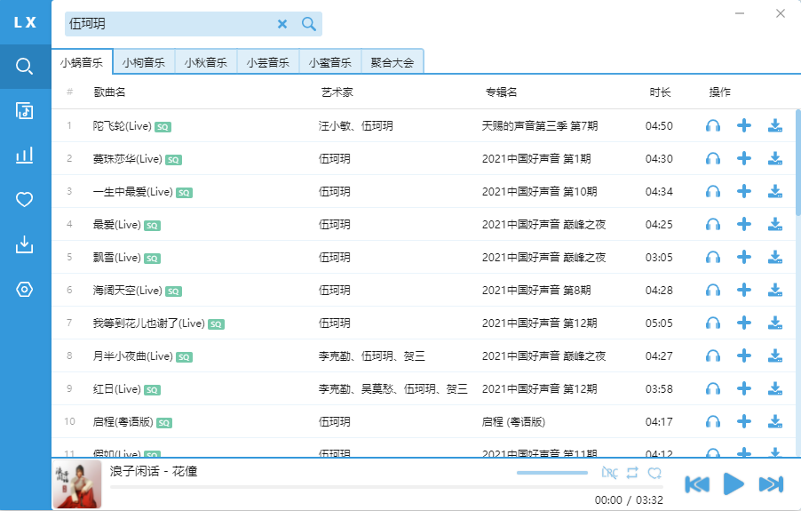Skip to the next track
The height and width of the screenshot is (511, 801).
tap(770, 484)
